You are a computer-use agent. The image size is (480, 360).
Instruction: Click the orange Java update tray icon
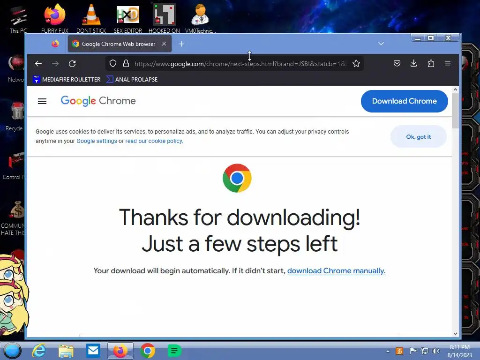tap(399, 351)
